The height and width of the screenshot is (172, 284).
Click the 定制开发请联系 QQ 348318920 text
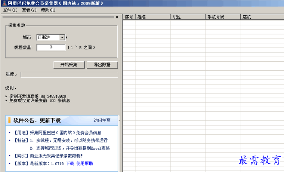[38, 96]
